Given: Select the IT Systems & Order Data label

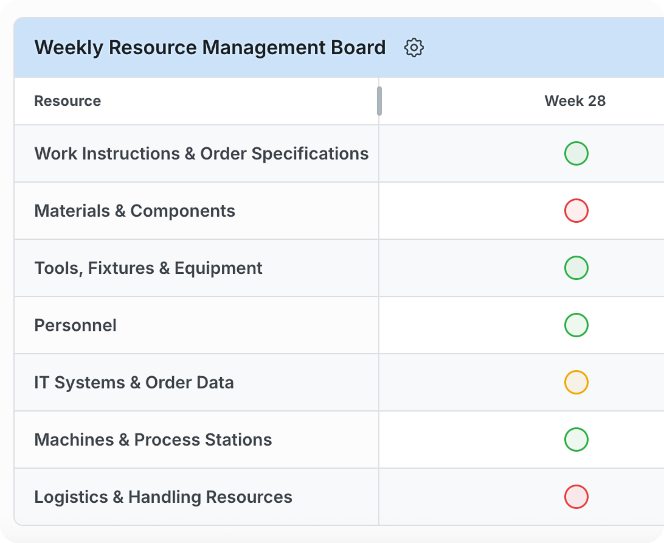Looking at the screenshot, I should [134, 383].
